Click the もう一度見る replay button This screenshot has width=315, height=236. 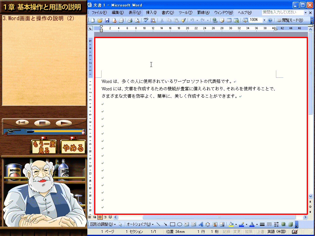pos(44,147)
